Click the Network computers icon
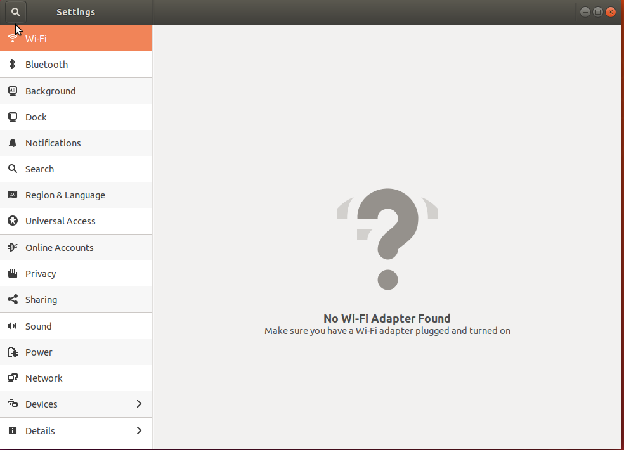Image resolution: width=624 pixels, height=450 pixels. [x=13, y=378]
